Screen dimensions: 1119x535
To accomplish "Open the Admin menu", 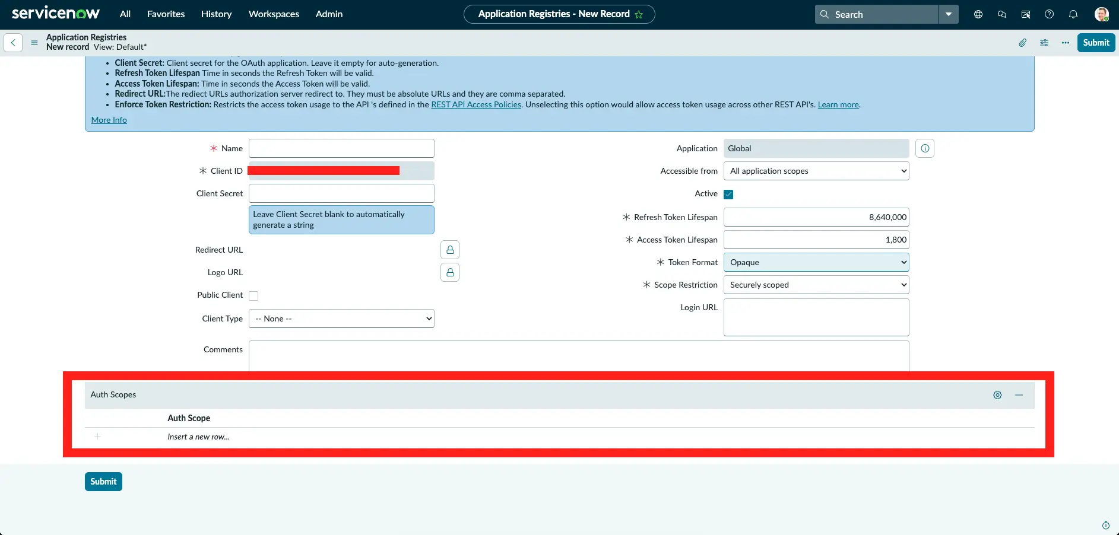I will [x=329, y=14].
